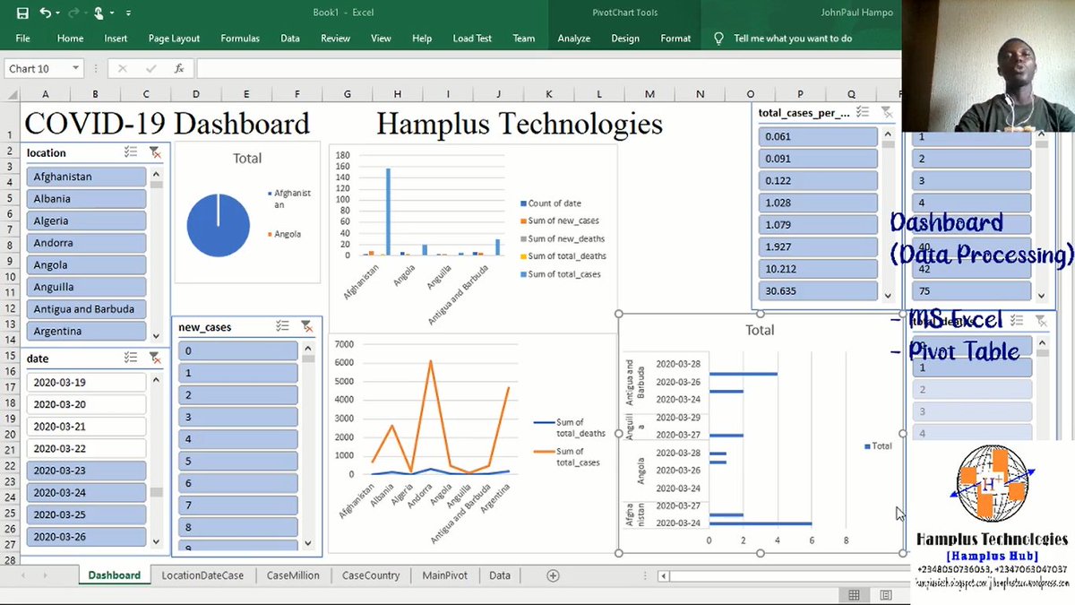The height and width of the screenshot is (605, 1075).
Task: Select the pie chart titled Total
Action: [x=246, y=212]
